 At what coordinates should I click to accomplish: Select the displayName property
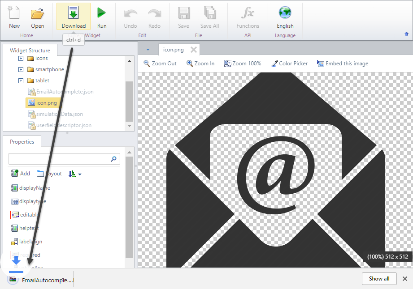(30, 188)
